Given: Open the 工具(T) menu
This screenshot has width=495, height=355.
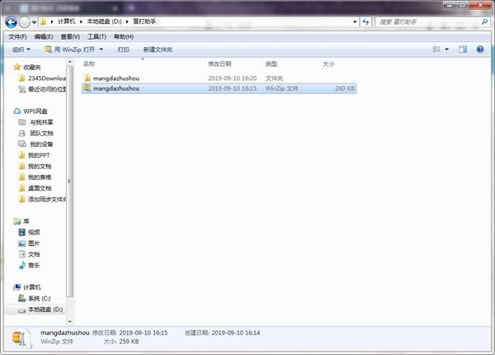Looking at the screenshot, I should (x=97, y=36).
